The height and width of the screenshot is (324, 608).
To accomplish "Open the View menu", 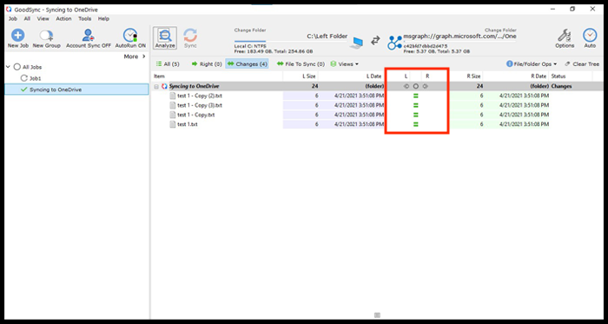I will [43, 18].
